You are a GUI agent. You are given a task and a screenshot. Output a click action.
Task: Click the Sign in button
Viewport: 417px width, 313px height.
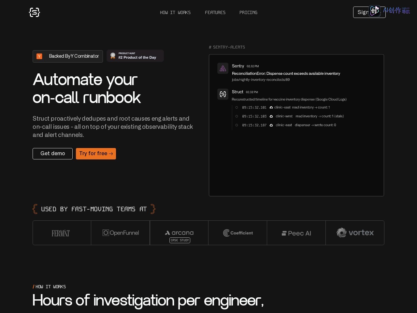(369, 12)
